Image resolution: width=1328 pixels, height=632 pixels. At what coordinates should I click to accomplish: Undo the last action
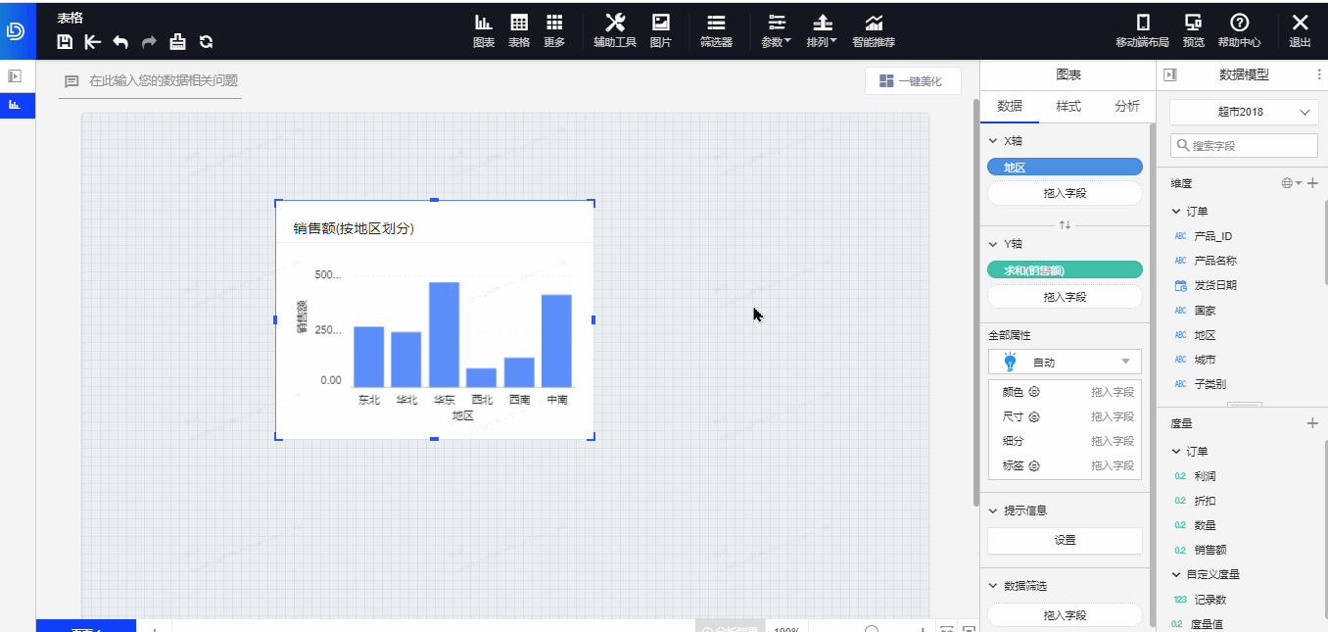tap(120, 41)
